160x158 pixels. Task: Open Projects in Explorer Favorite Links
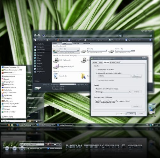tap(40, 63)
